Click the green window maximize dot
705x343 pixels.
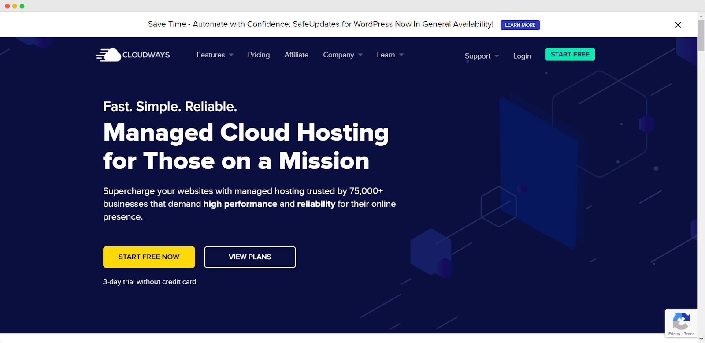22,6
